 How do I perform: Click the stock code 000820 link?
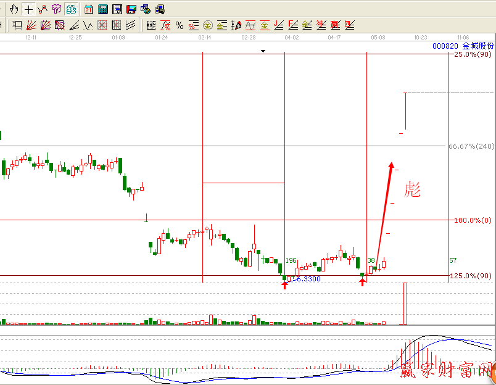[445, 46]
